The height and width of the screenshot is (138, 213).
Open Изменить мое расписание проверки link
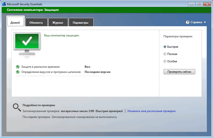(151, 111)
